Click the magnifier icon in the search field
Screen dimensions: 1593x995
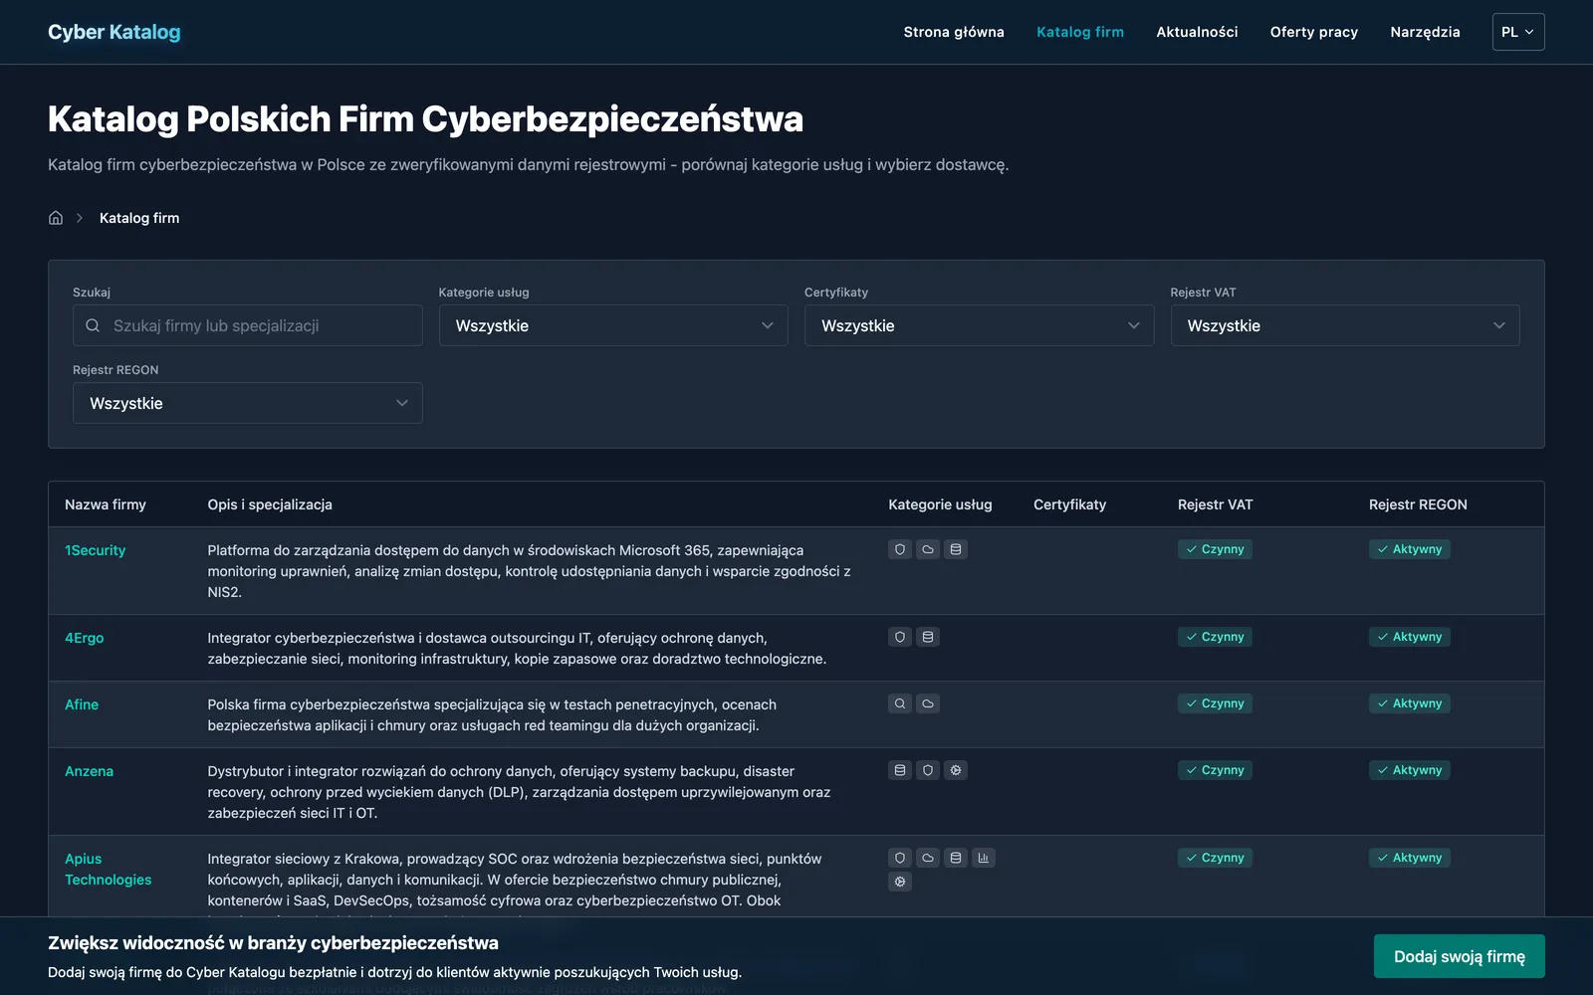coord(93,325)
